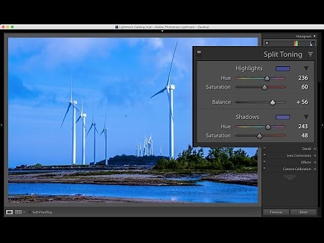The height and width of the screenshot is (243, 324).
Task: Select the Balance value +56
Action: 302,102
